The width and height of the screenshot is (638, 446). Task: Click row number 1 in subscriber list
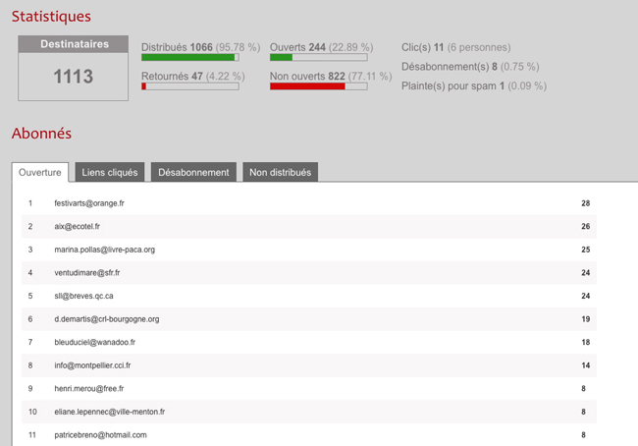(x=30, y=203)
